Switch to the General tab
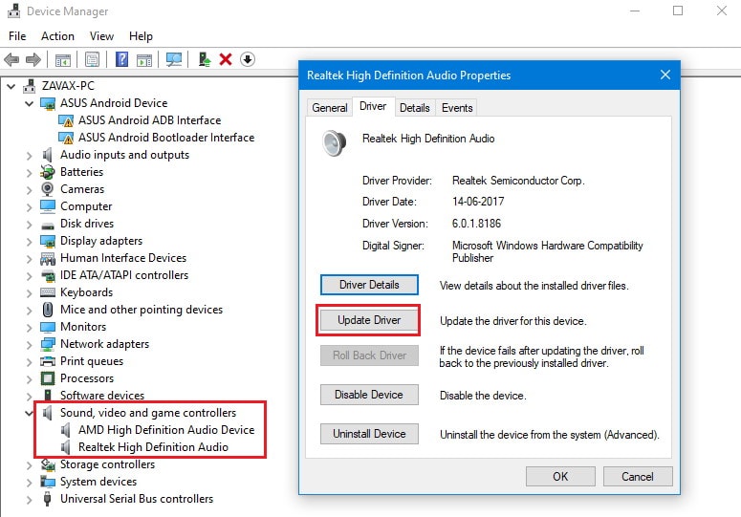 pyautogui.click(x=329, y=108)
